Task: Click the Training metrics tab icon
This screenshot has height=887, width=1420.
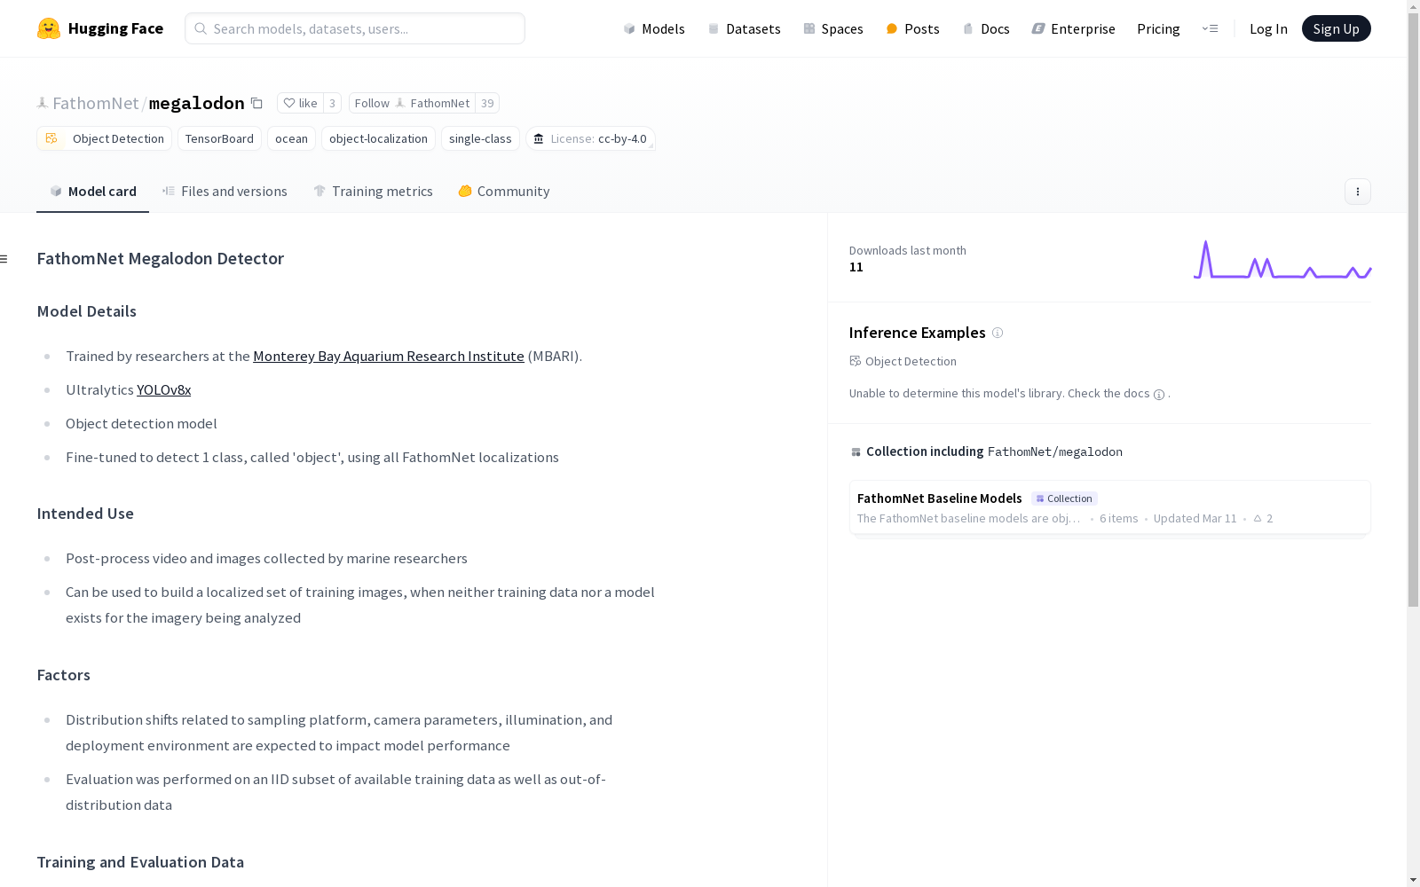Action: 319,191
